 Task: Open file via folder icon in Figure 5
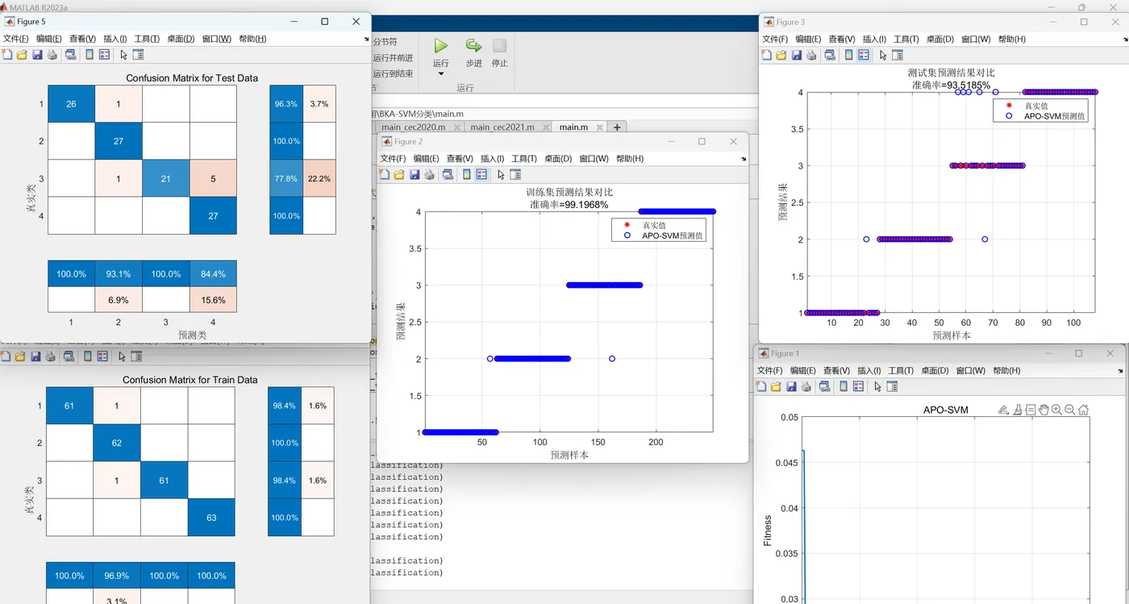click(23, 55)
